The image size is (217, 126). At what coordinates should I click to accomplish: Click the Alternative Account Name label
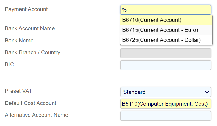[x=36, y=115]
